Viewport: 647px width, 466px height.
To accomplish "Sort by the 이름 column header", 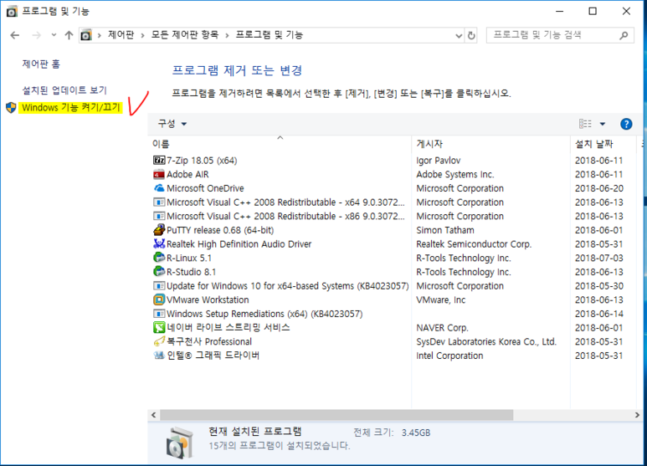I will 161,144.
